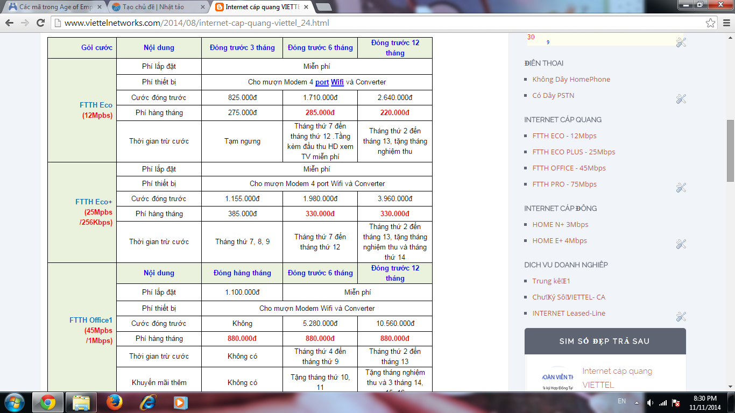Launch Internet Explorer from the taskbar
This screenshot has height=413, width=735.
coord(147,402)
